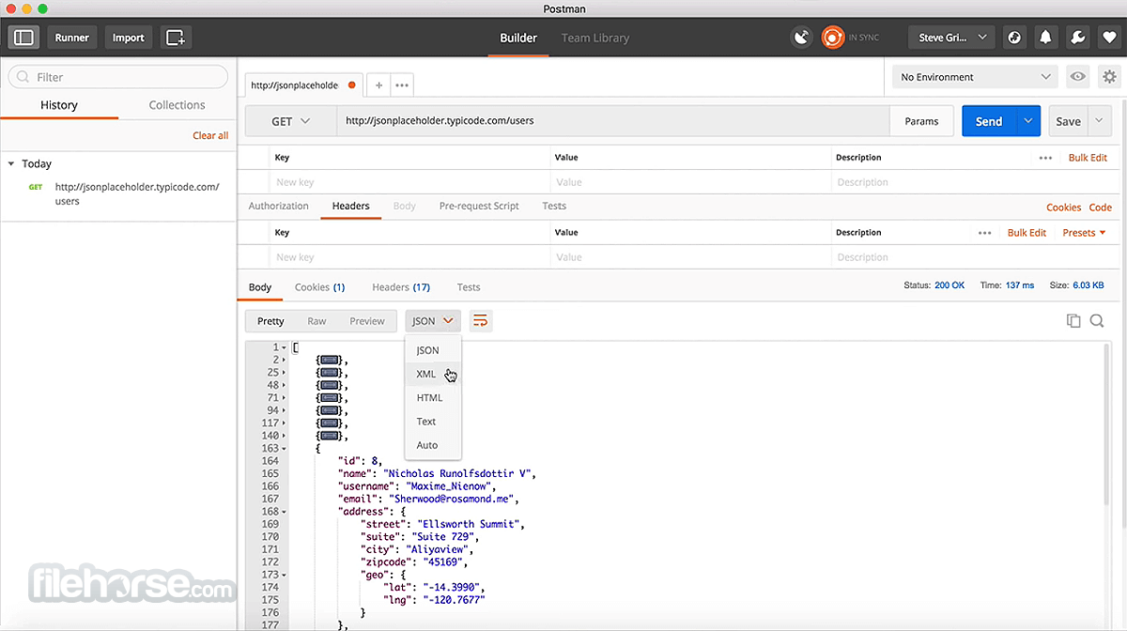Open the JSON format dropdown

[433, 321]
